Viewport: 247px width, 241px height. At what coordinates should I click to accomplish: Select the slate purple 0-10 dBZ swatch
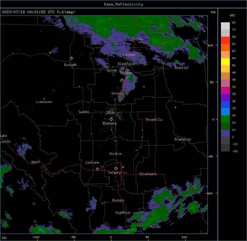[225, 133]
